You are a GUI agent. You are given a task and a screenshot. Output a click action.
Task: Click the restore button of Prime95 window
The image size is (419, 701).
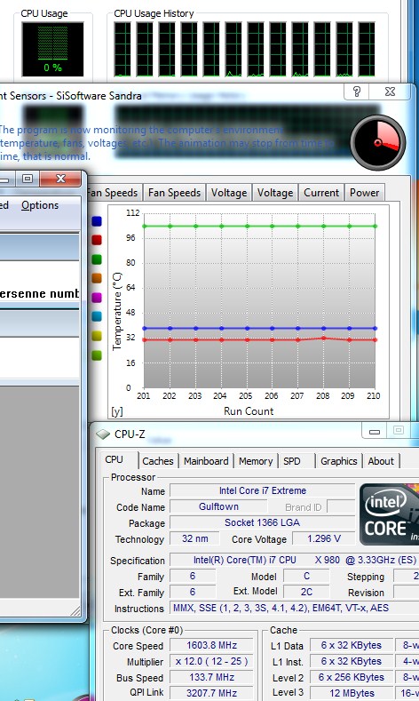pyautogui.click(x=28, y=179)
